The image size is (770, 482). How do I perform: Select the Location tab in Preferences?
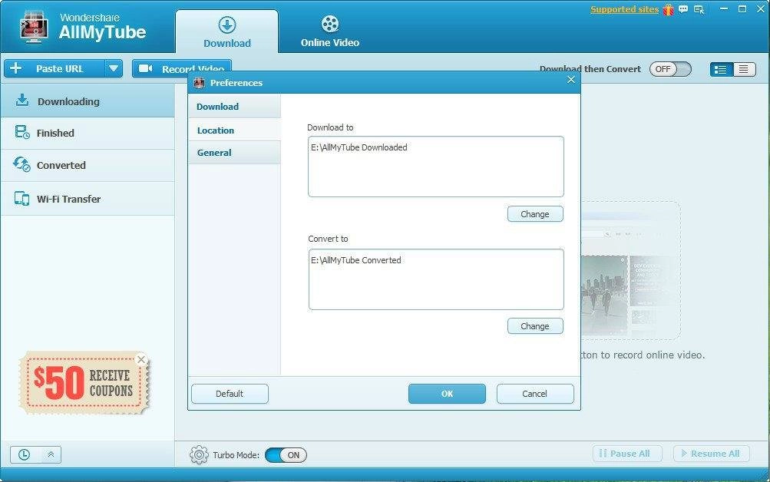[234, 130]
